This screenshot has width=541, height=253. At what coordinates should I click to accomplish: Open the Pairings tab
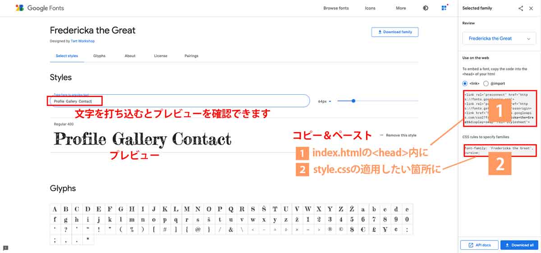191,56
